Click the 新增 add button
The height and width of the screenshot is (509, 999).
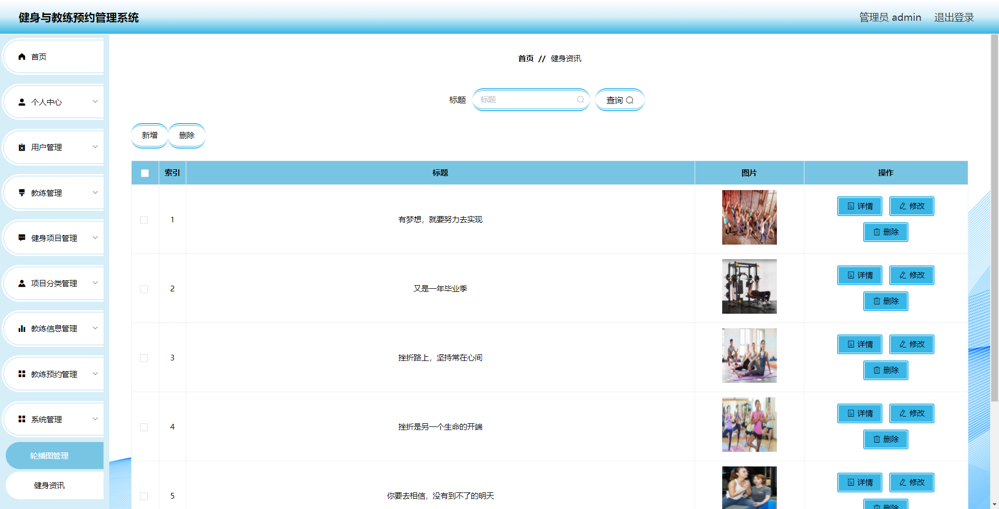[x=149, y=135]
